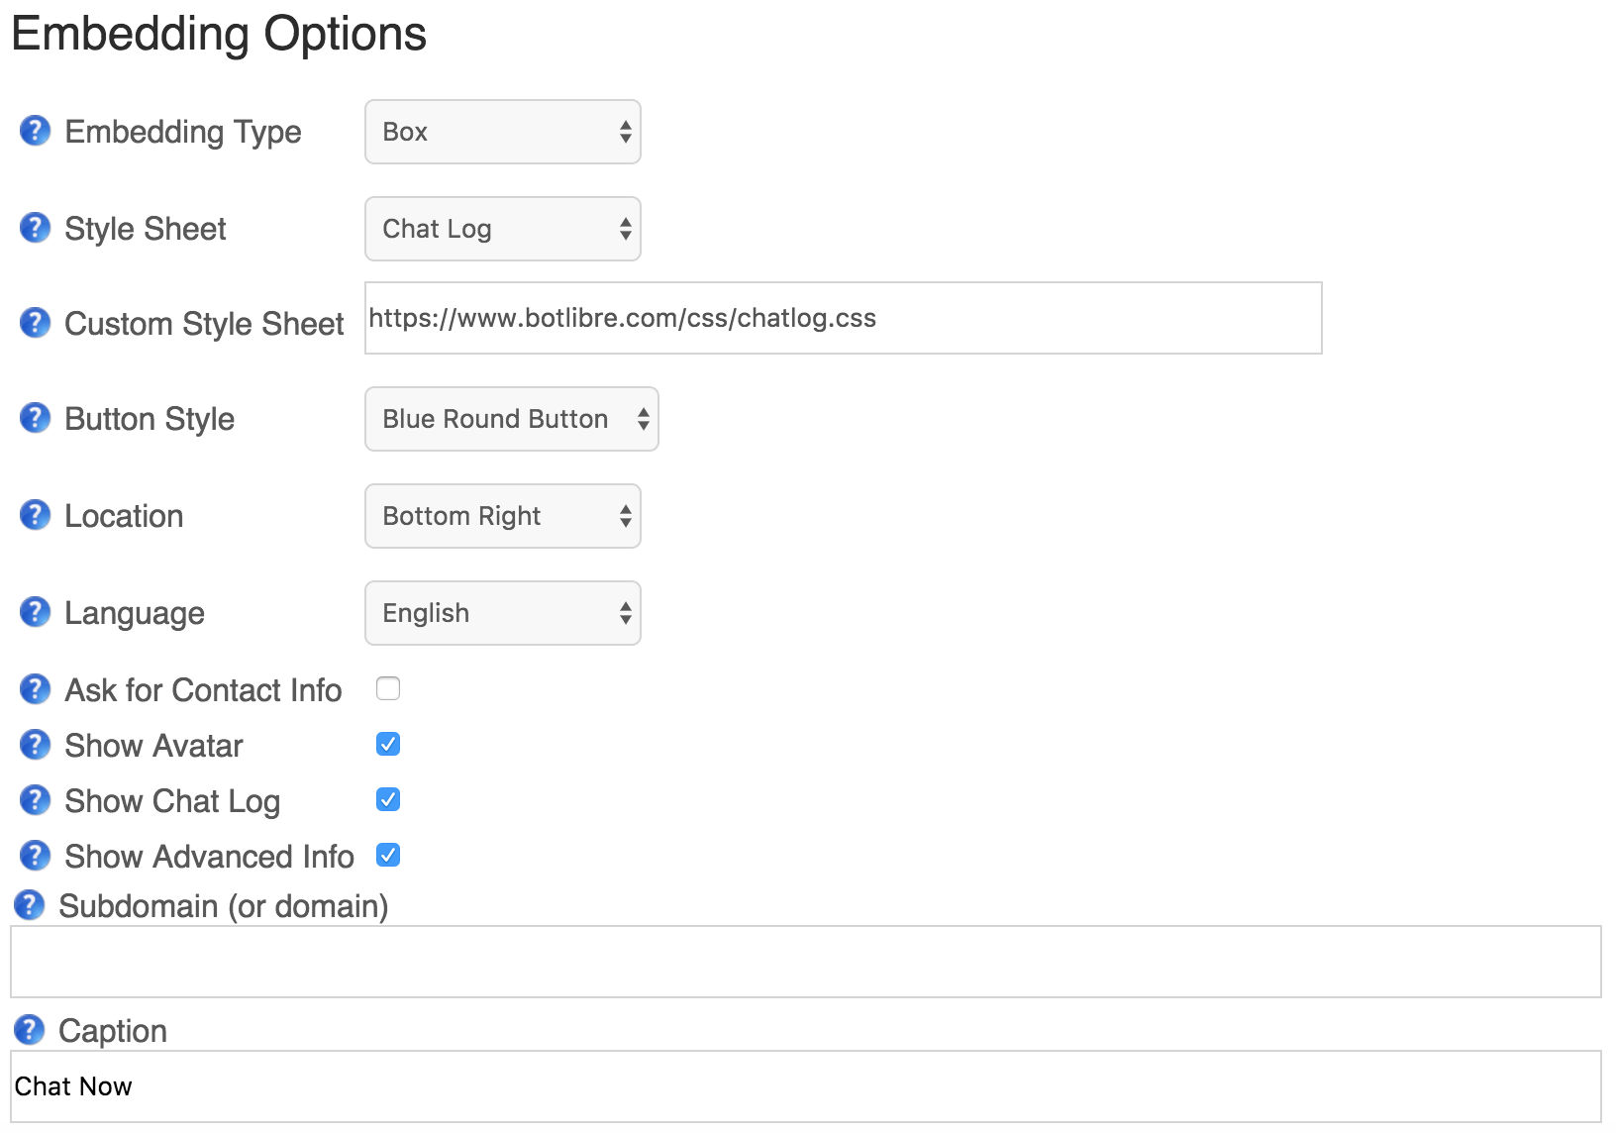
Task: Enable the Ask for Contact Info checkbox
Action: 388,688
